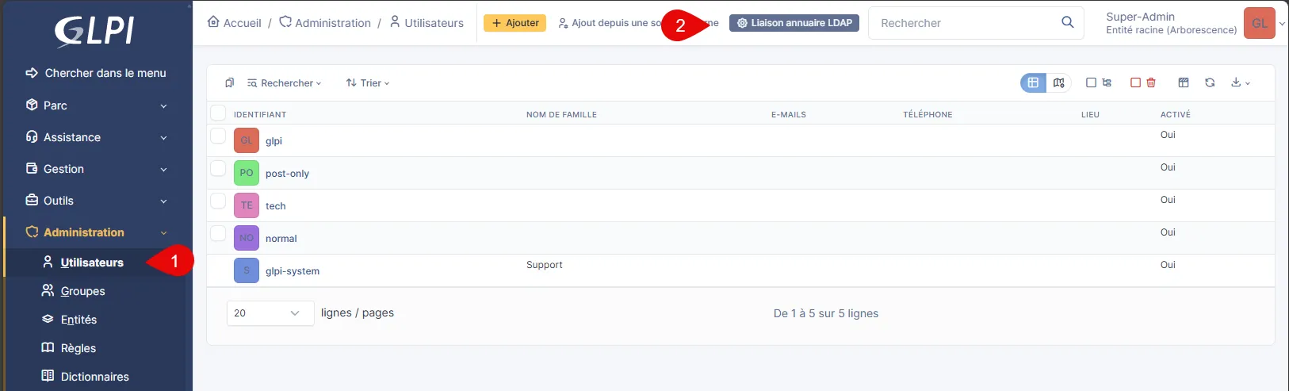Open the lines per page dropdown
This screenshot has width=1289, height=391.
[270, 313]
